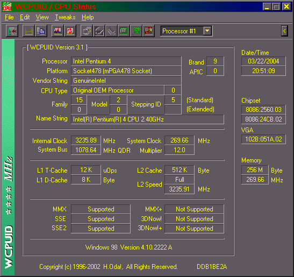Click the Vendor String 'GenuineIntel'
294x277 pixels.
(x=126, y=81)
